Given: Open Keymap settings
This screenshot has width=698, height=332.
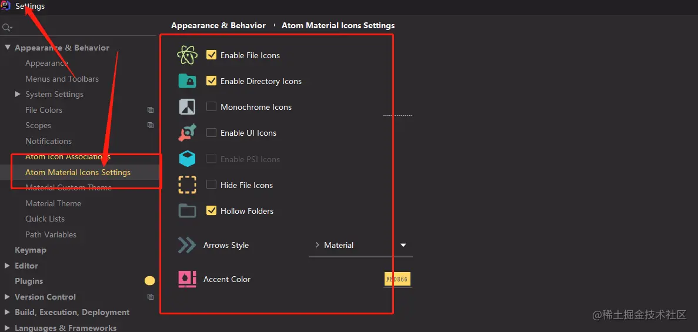Looking at the screenshot, I should tap(30, 250).
